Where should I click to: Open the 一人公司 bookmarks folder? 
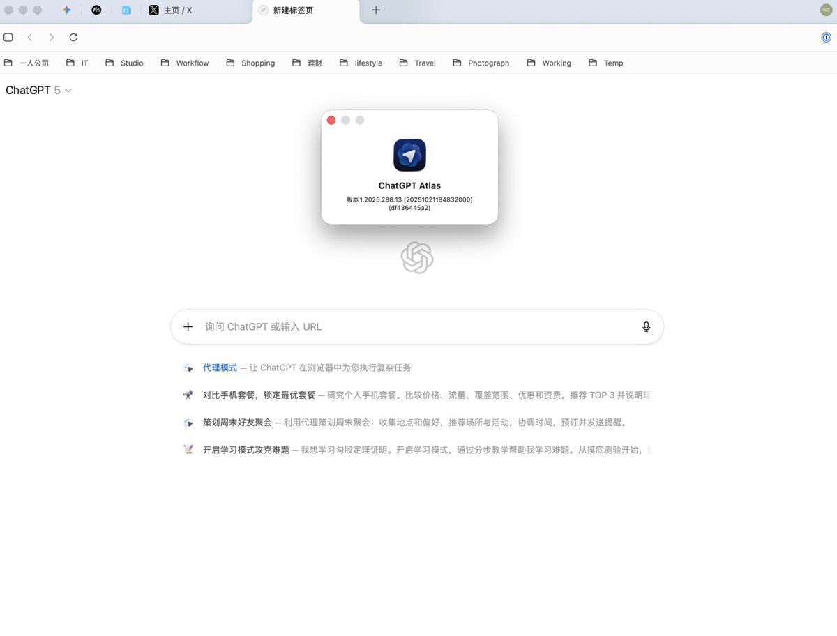[x=28, y=63]
